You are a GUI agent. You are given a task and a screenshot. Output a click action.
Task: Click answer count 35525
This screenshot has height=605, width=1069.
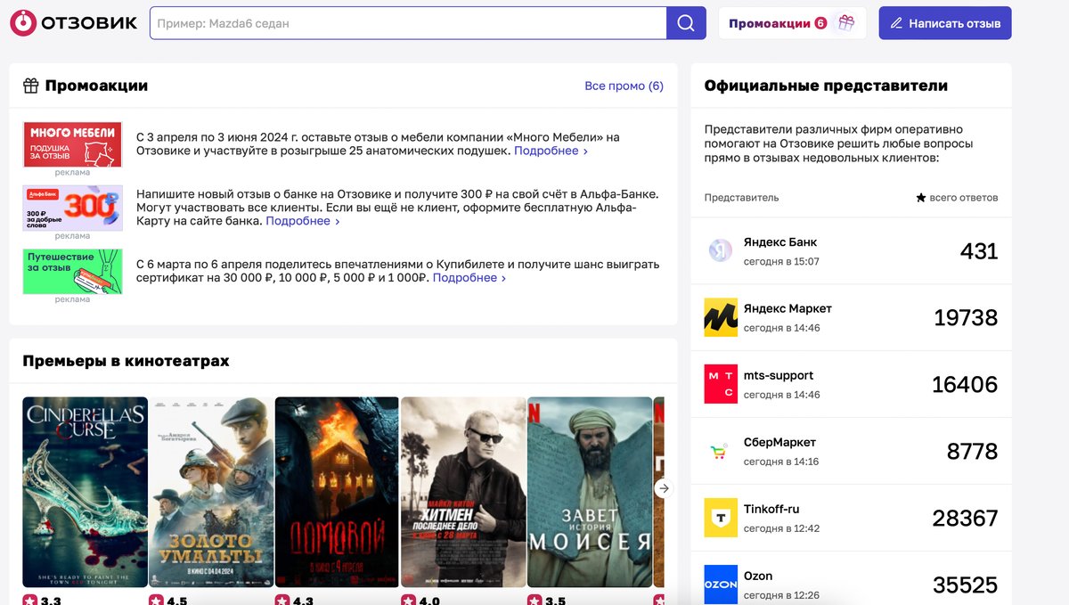(x=965, y=585)
